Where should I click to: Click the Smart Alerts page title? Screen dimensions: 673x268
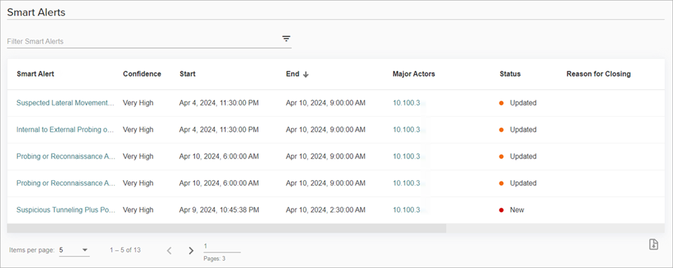(x=36, y=13)
